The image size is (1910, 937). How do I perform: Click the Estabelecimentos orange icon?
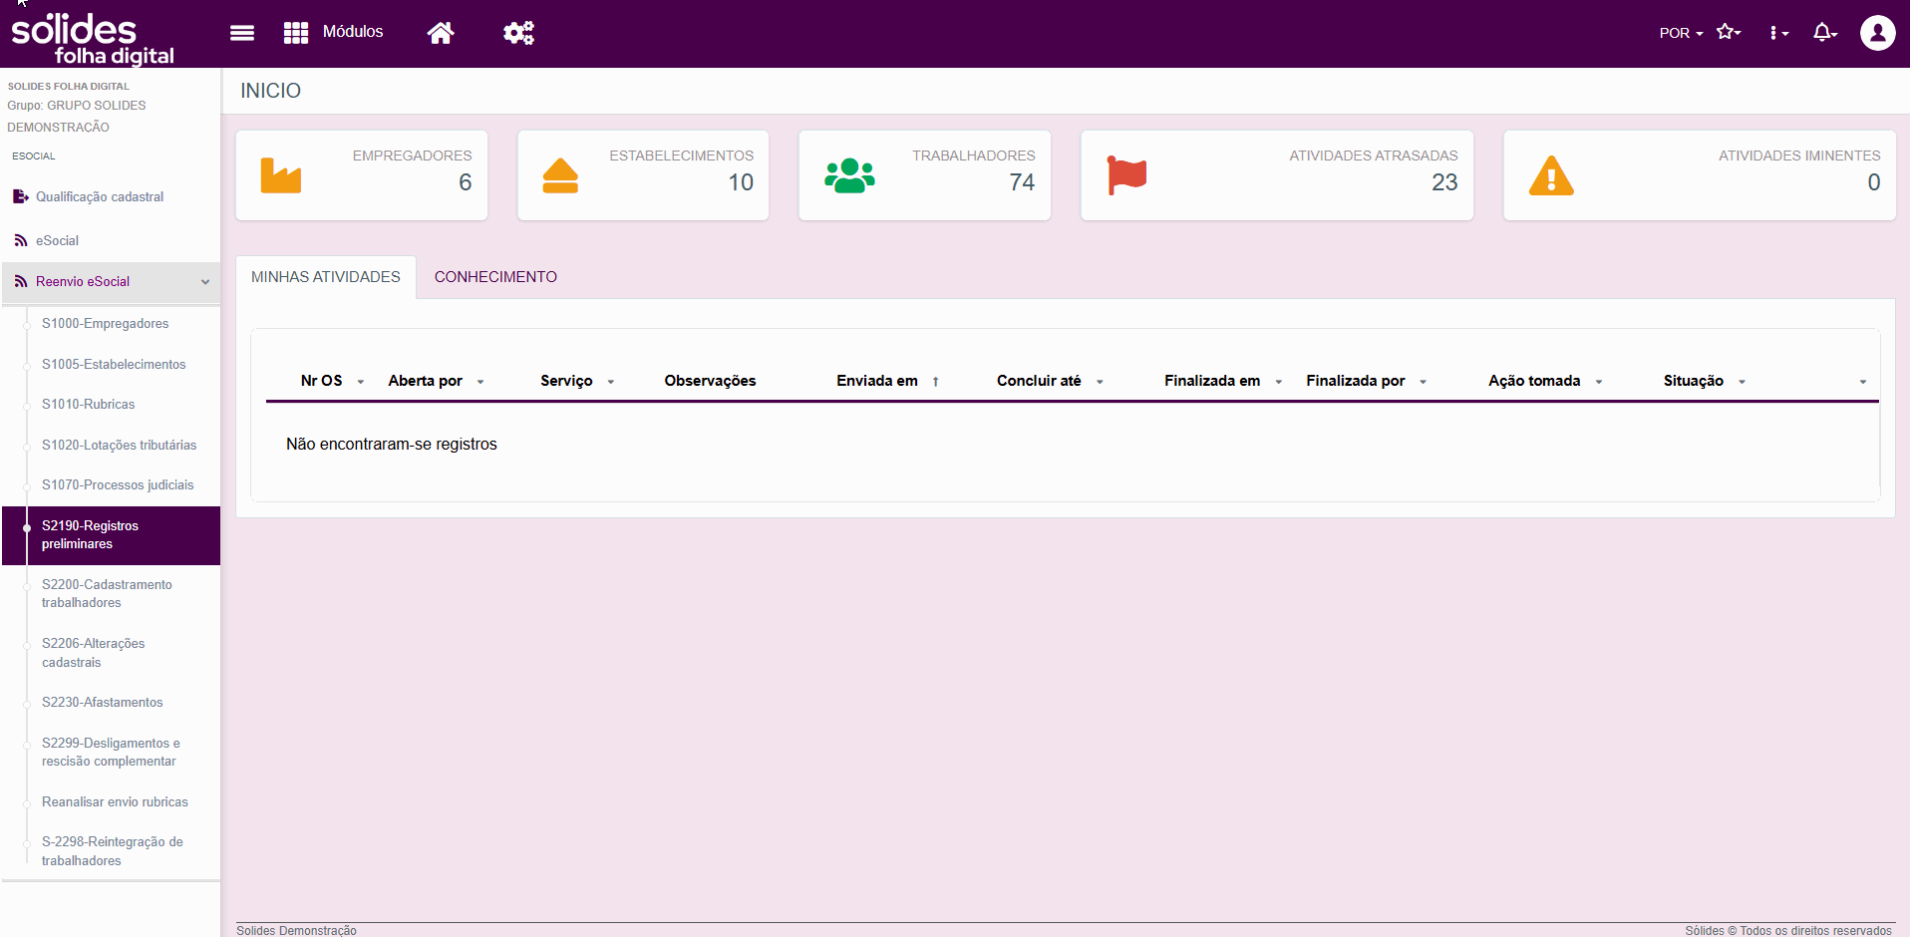pos(560,175)
